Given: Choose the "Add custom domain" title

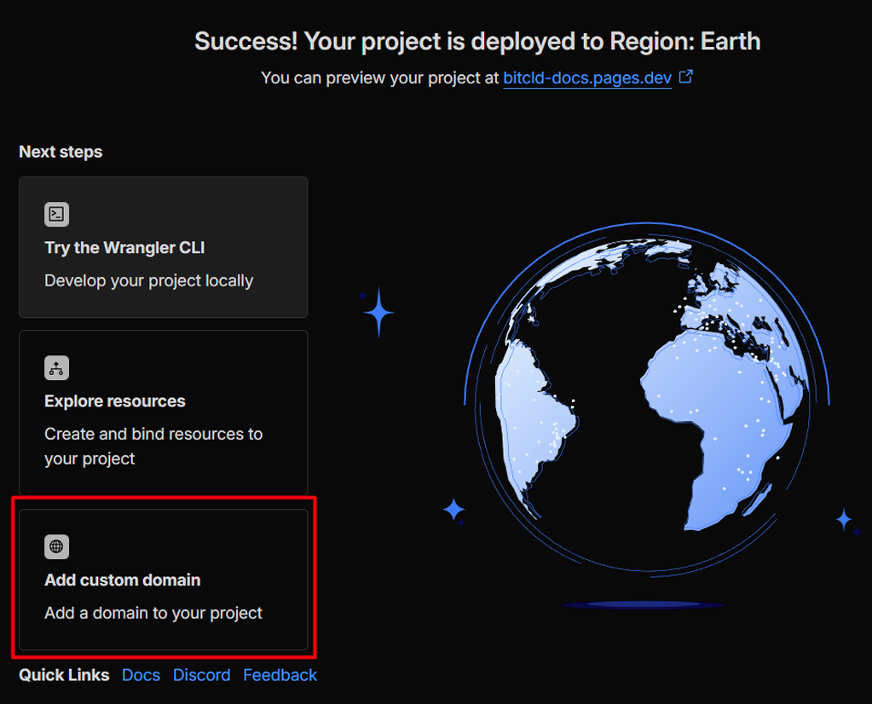Looking at the screenshot, I should [x=123, y=580].
